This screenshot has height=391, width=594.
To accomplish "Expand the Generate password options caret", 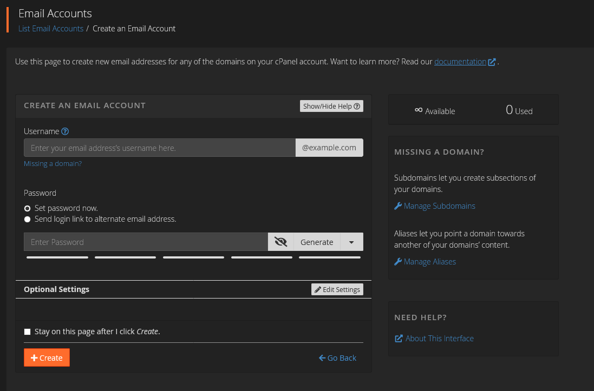I will point(351,242).
